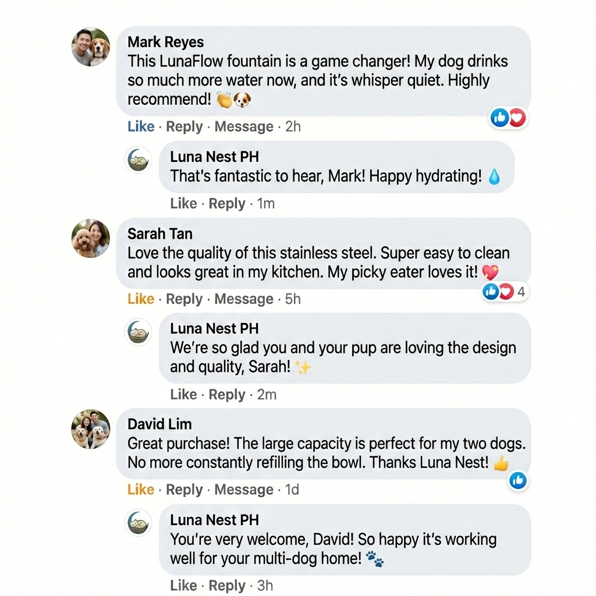View reactions on Mark Reyes's comment

(508, 118)
